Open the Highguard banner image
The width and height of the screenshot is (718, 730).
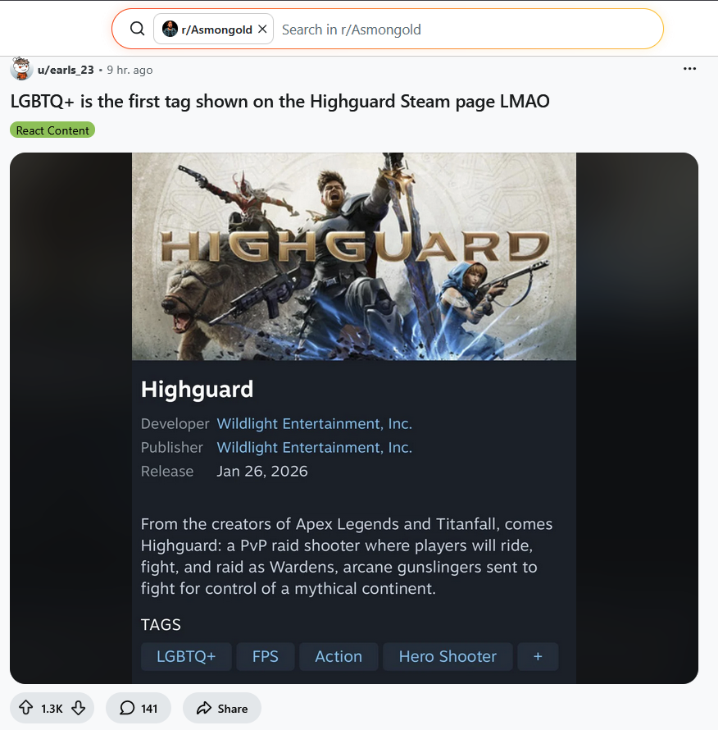(353, 256)
